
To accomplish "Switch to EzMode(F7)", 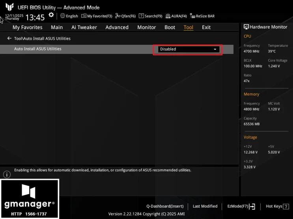I will click(238, 206).
